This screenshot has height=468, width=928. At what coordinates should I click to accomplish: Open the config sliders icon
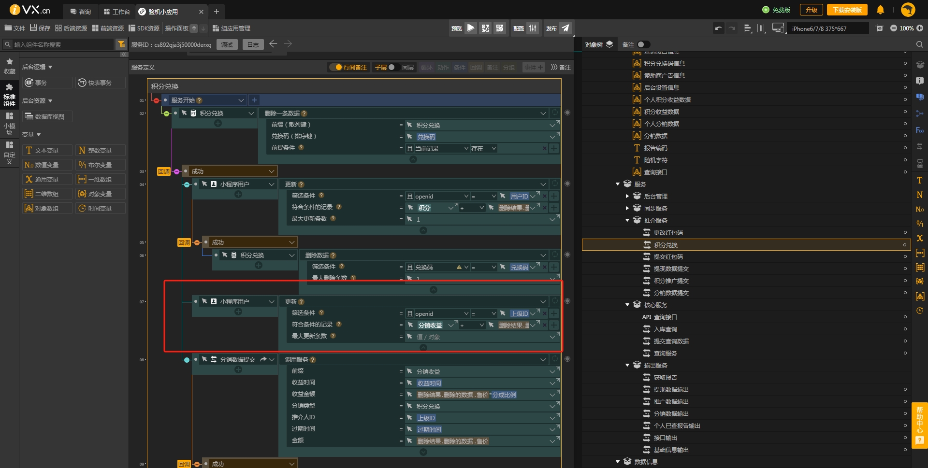point(533,28)
